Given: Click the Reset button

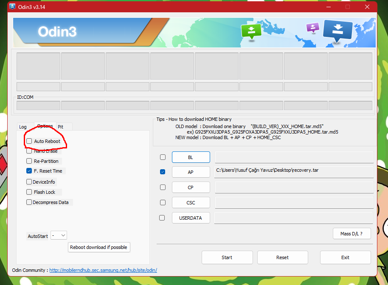Looking at the screenshot, I should tap(283, 257).
